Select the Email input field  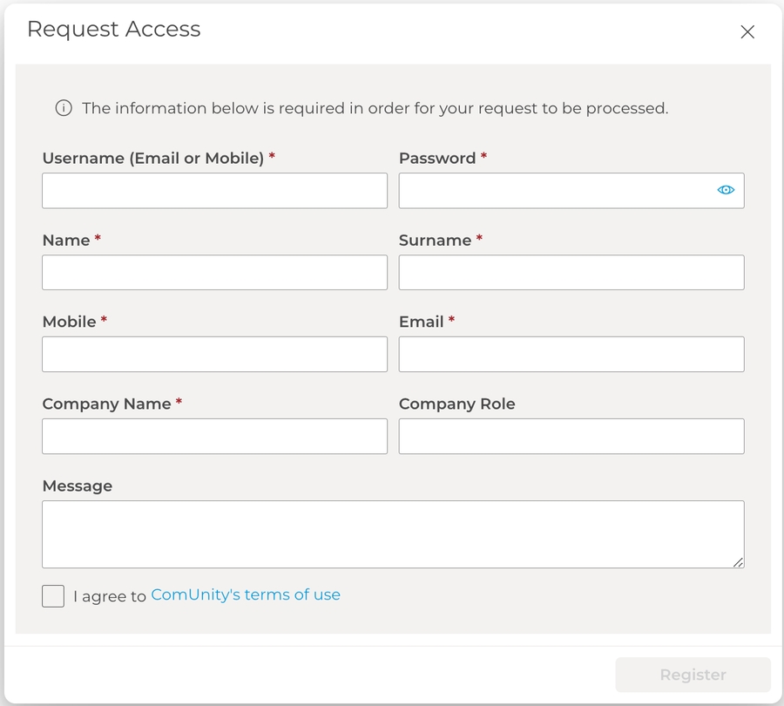click(571, 354)
